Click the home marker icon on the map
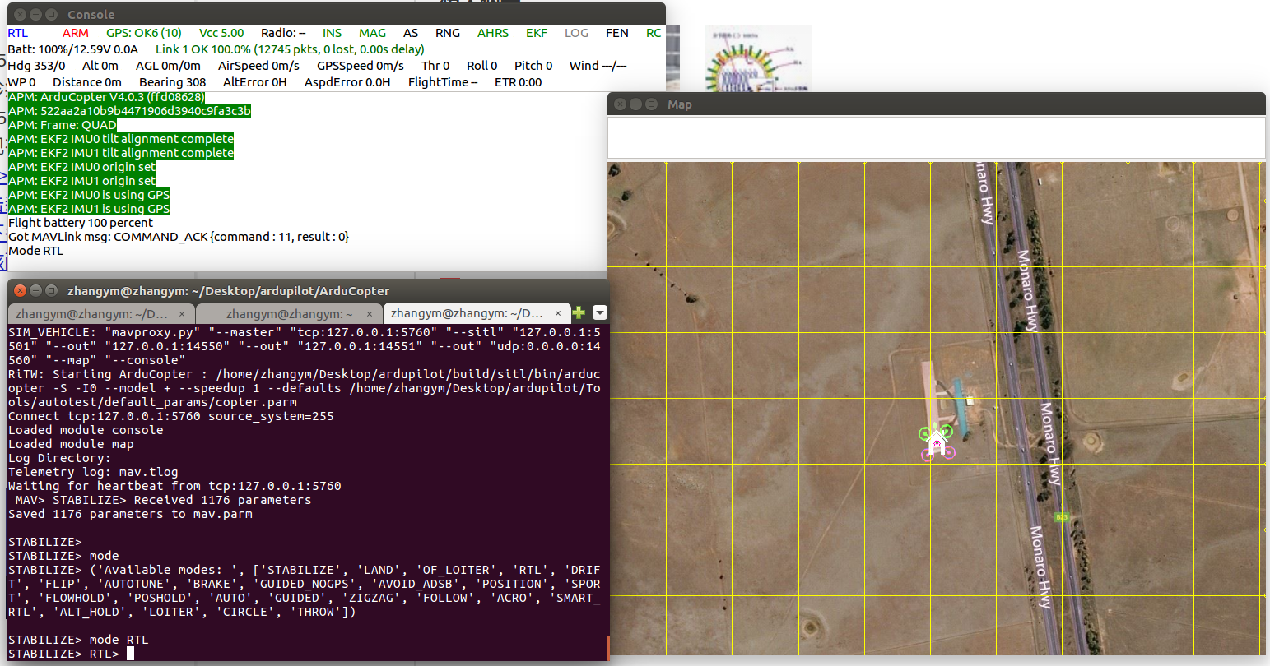This screenshot has width=1270, height=666. coord(936,444)
